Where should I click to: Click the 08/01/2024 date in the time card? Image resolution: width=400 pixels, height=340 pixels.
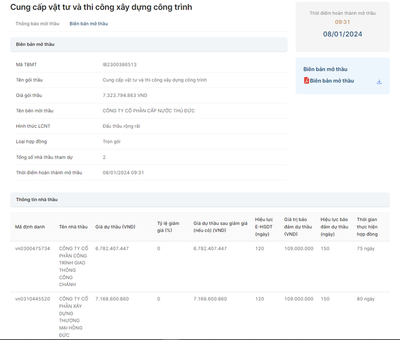(342, 34)
